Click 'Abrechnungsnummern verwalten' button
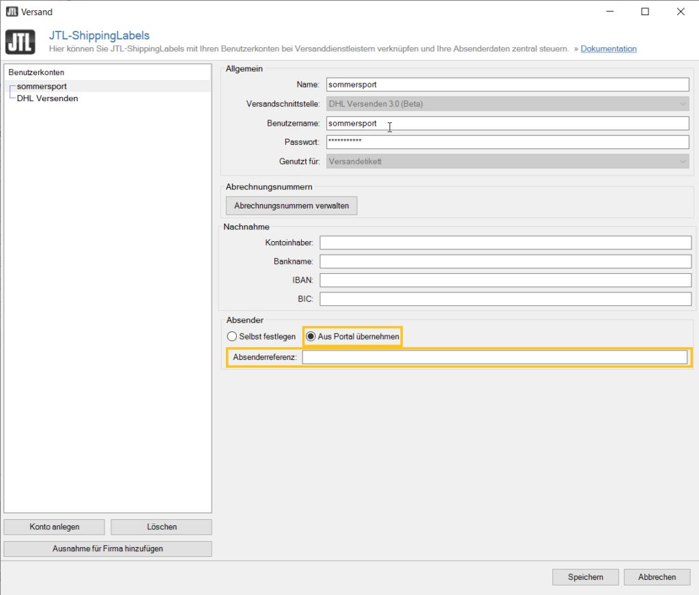 point(291,206)
